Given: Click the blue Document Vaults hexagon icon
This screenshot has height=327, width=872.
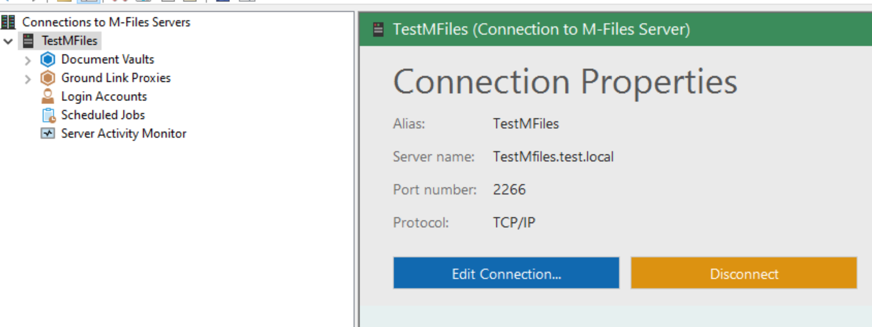Looking at the screenshot, I should (x=48, y=59).
